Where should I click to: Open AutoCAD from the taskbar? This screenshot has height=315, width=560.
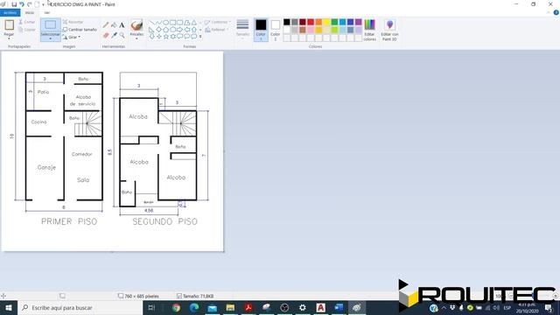[321, 307]
